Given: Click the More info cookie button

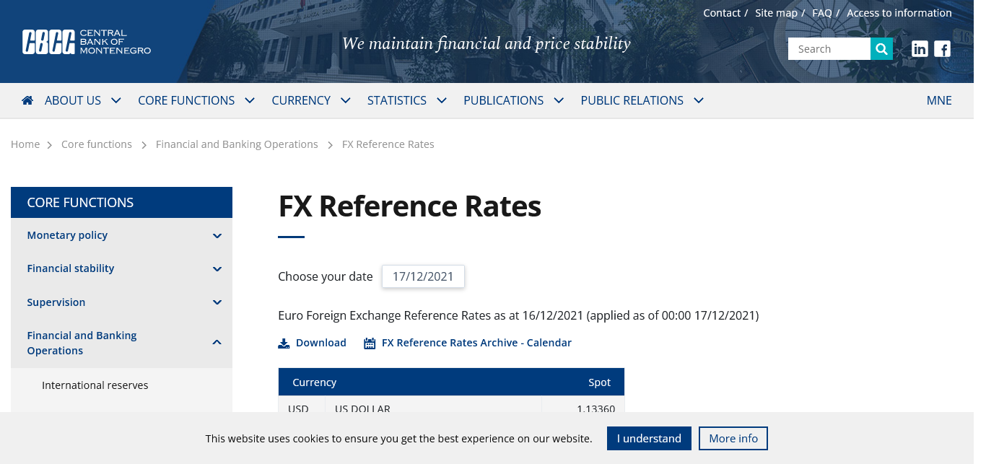Looking at the screenshot, I should point(733,439).
